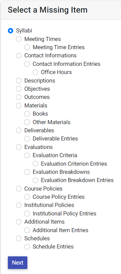Click the Next button
This screenshot has width=121, height=274.
(18, 263)
